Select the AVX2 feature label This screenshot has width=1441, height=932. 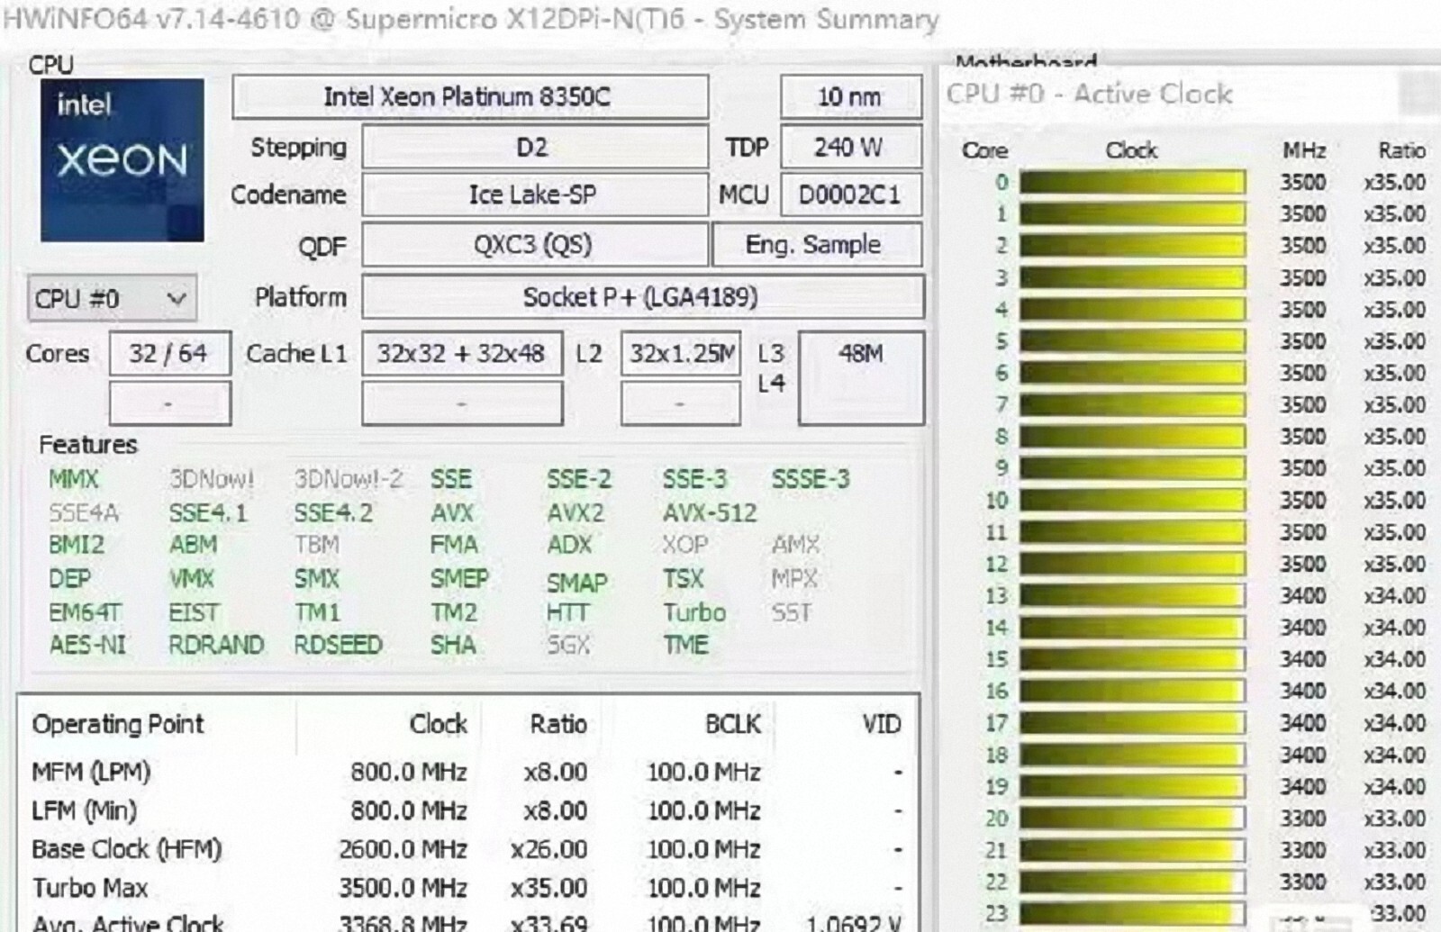575,513
